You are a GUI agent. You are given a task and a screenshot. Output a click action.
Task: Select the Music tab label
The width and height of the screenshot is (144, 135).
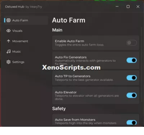(17, 52)
